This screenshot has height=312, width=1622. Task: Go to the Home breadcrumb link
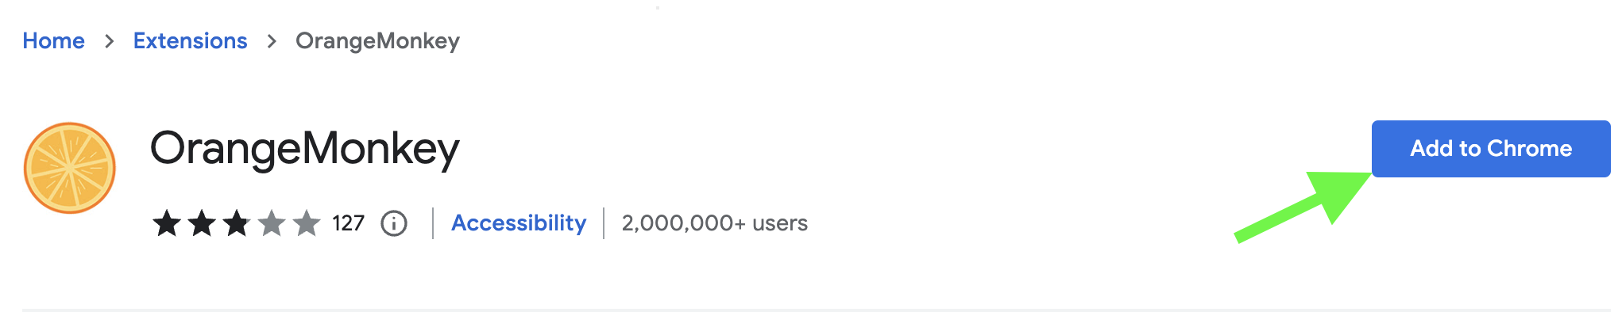coord(53,41)
